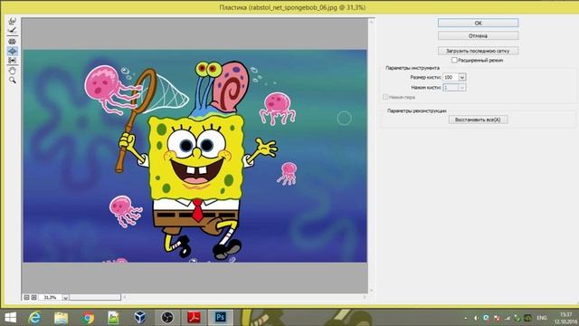579x326 pixels.
Task: Select the Forward Warp tool
Action: pyautogui.click(x=12, y=21)
